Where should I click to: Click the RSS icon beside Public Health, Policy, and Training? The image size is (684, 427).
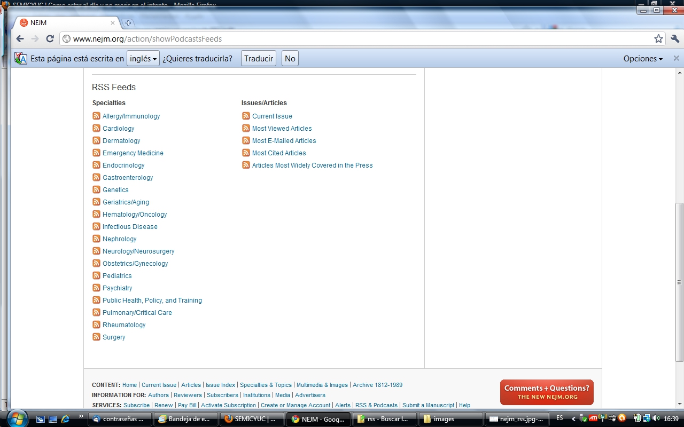(x=96, y=300)
